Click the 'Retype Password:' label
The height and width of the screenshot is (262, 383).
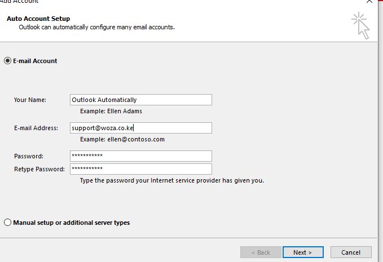pyautogui.click(x=39, y=169)
